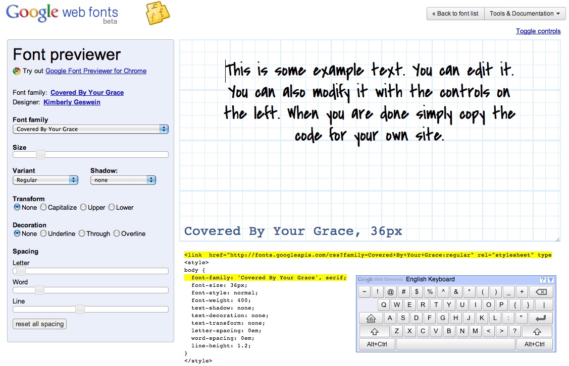The width and height of the screenshot is (569, 366).
Task: Click the left Shift arrow key
Action: tap(375, 331)
